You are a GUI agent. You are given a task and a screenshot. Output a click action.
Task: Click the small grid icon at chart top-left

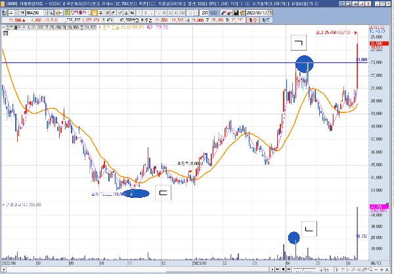(x=5, y=33)
